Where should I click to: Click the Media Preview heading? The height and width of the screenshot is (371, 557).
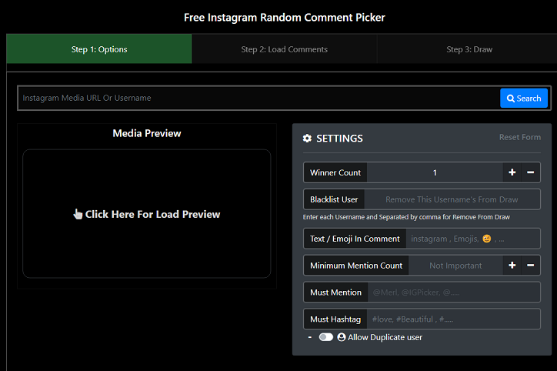[x=147, y=133]
